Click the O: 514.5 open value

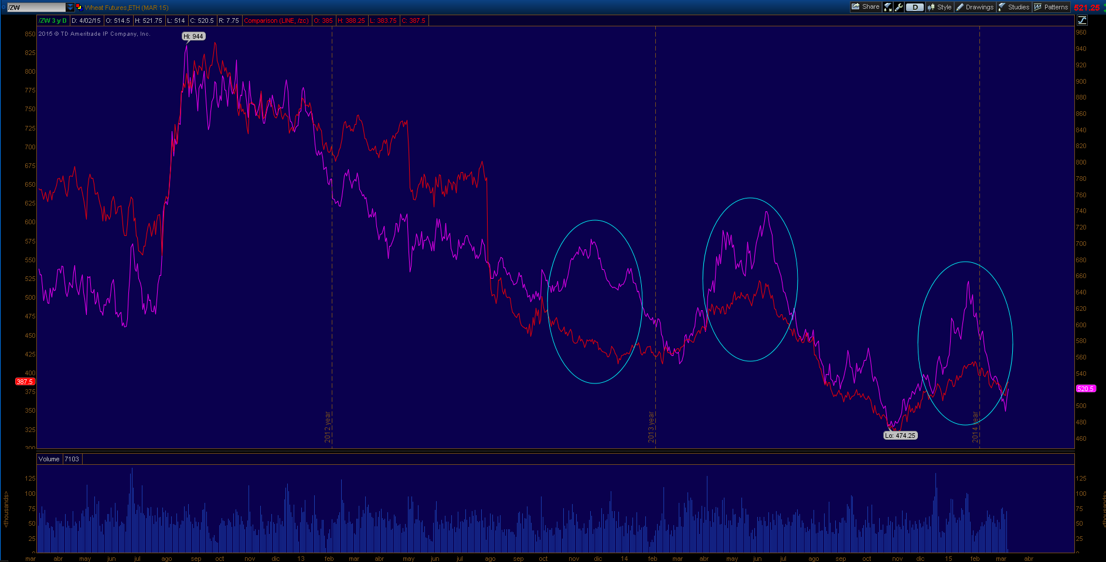[x=118, y=20]
